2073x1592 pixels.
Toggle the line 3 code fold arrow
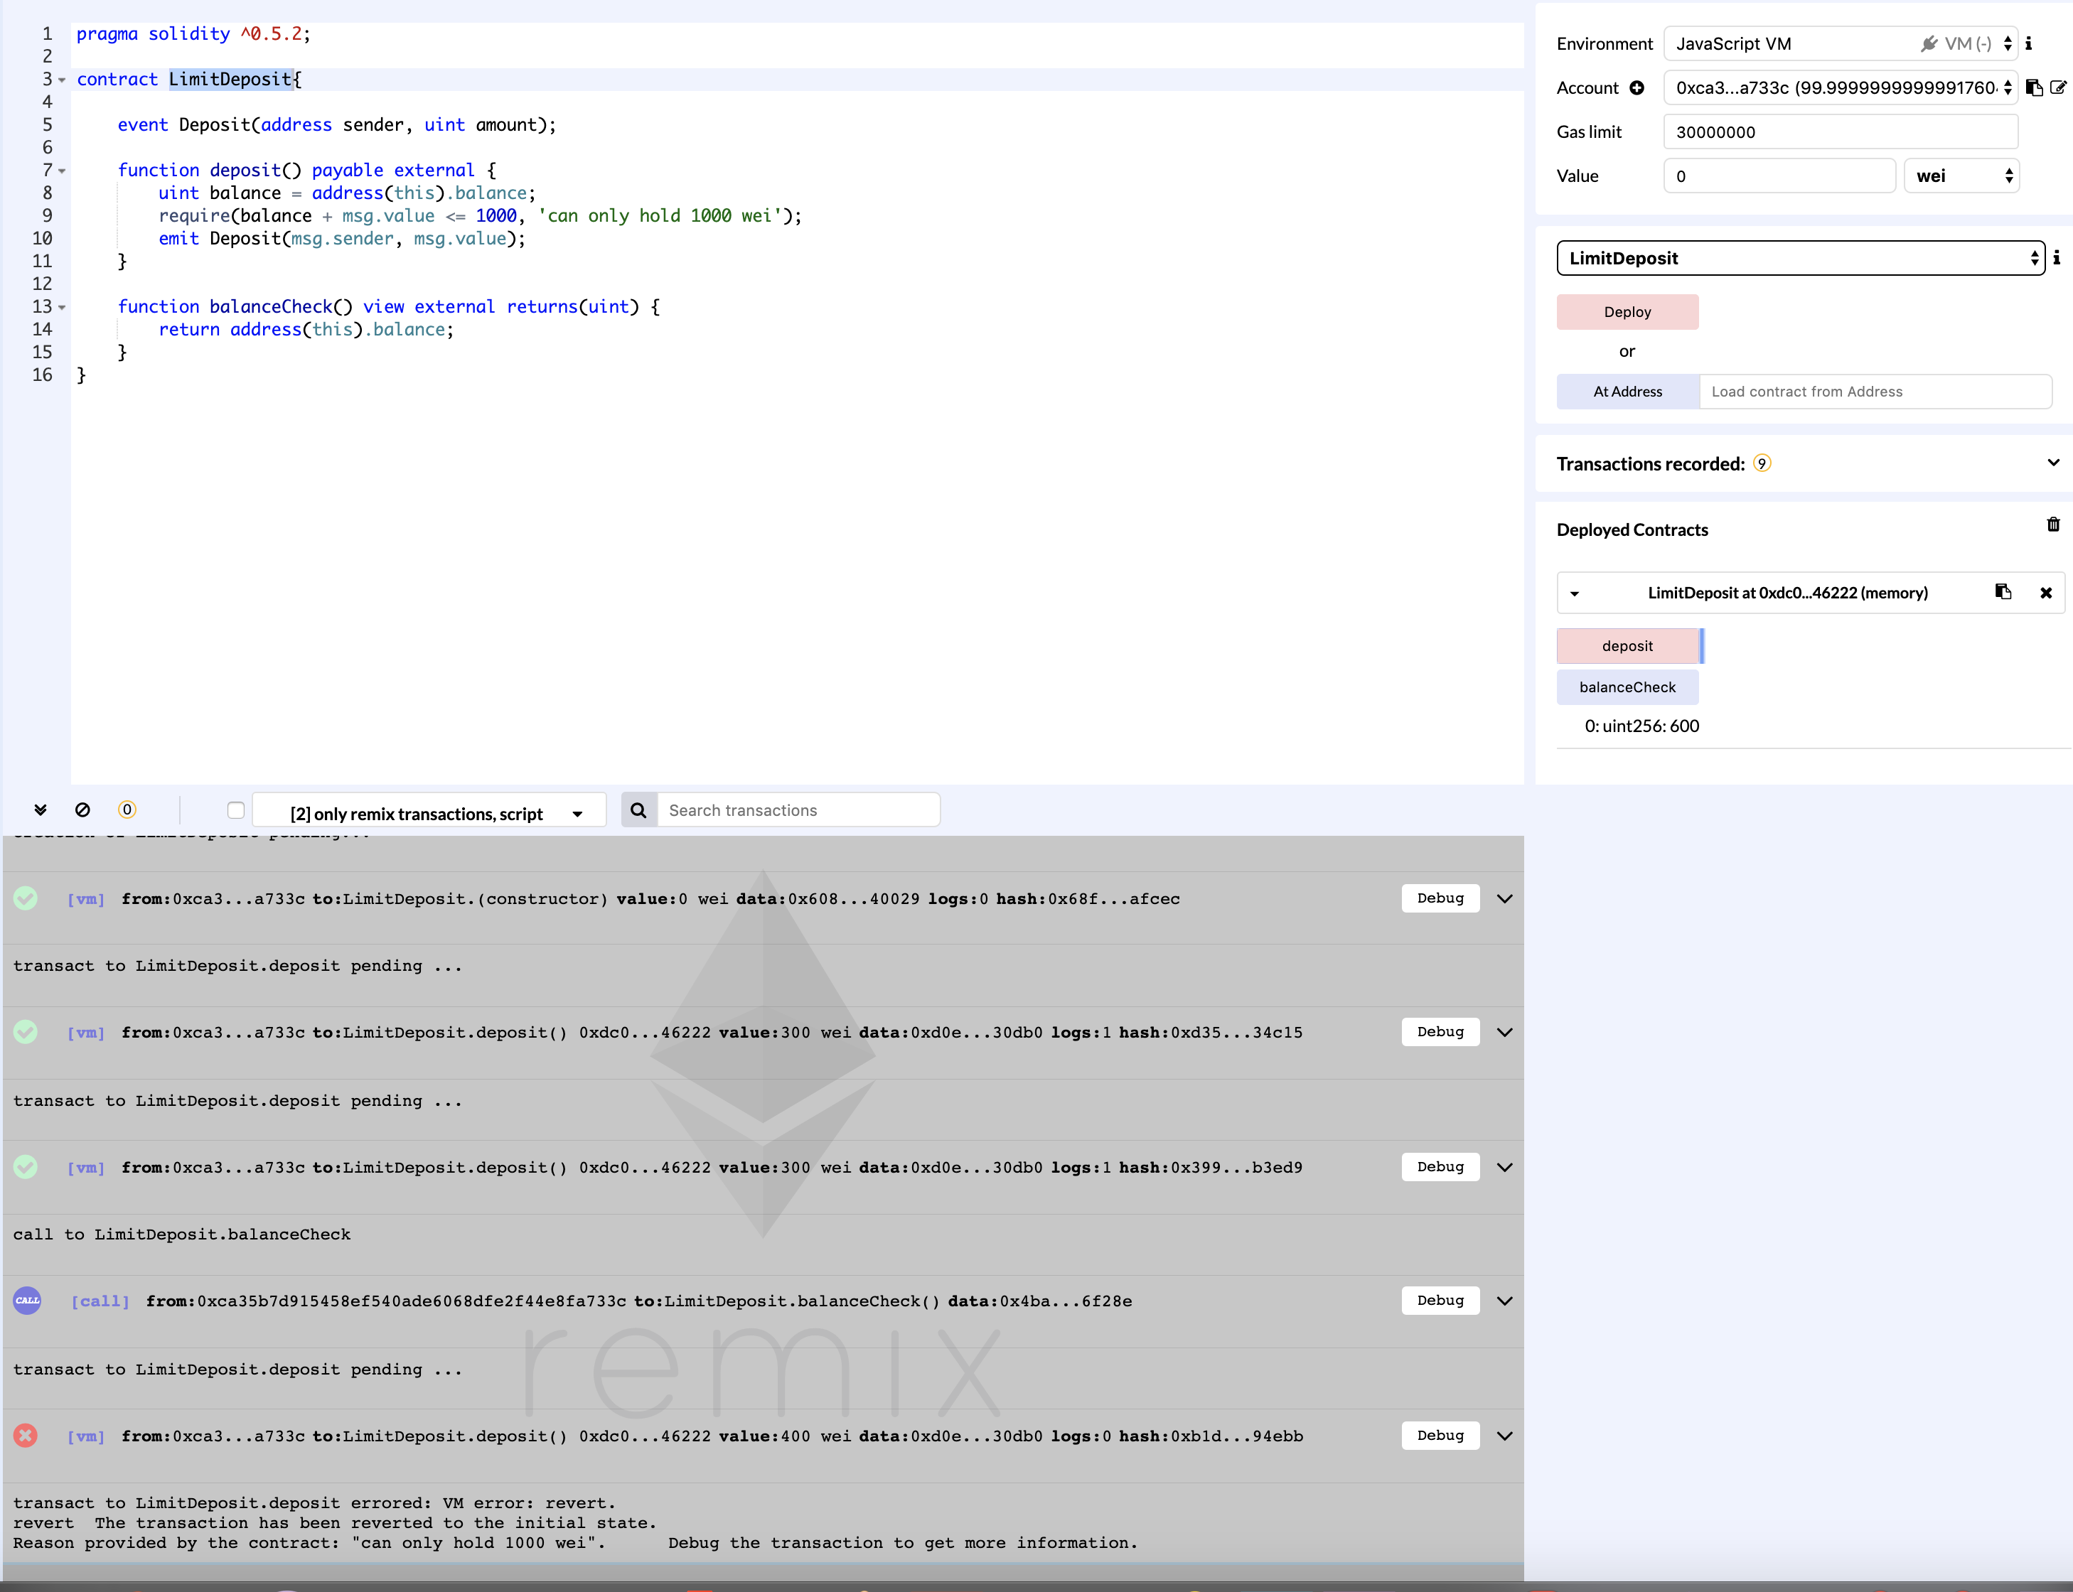(x=60, y=80)
